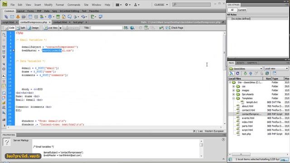Open the classicbikes site dropdown
The width and height of the screenshot is (290, 163).
pos(246,68)
